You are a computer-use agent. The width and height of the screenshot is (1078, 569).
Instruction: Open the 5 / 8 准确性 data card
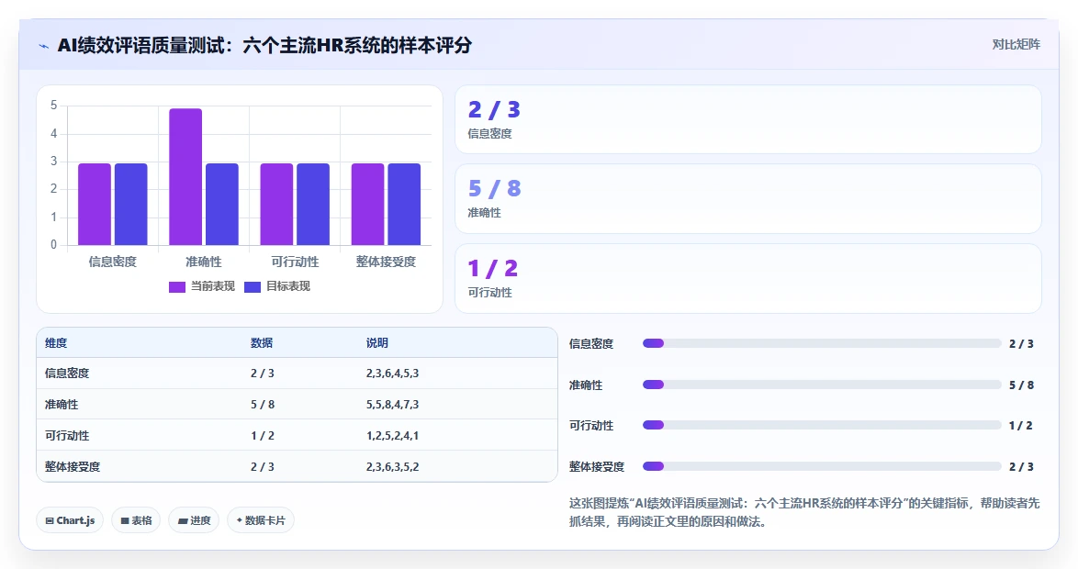pyautogui.click(x=748, y=198)
